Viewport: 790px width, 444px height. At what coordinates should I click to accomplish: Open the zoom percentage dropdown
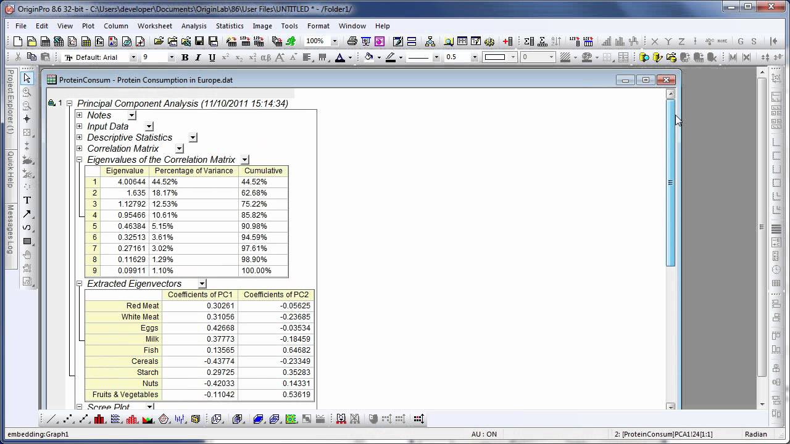[335, 41]
